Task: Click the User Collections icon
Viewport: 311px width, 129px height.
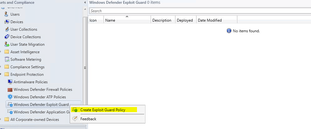Action: coord(7,29)
